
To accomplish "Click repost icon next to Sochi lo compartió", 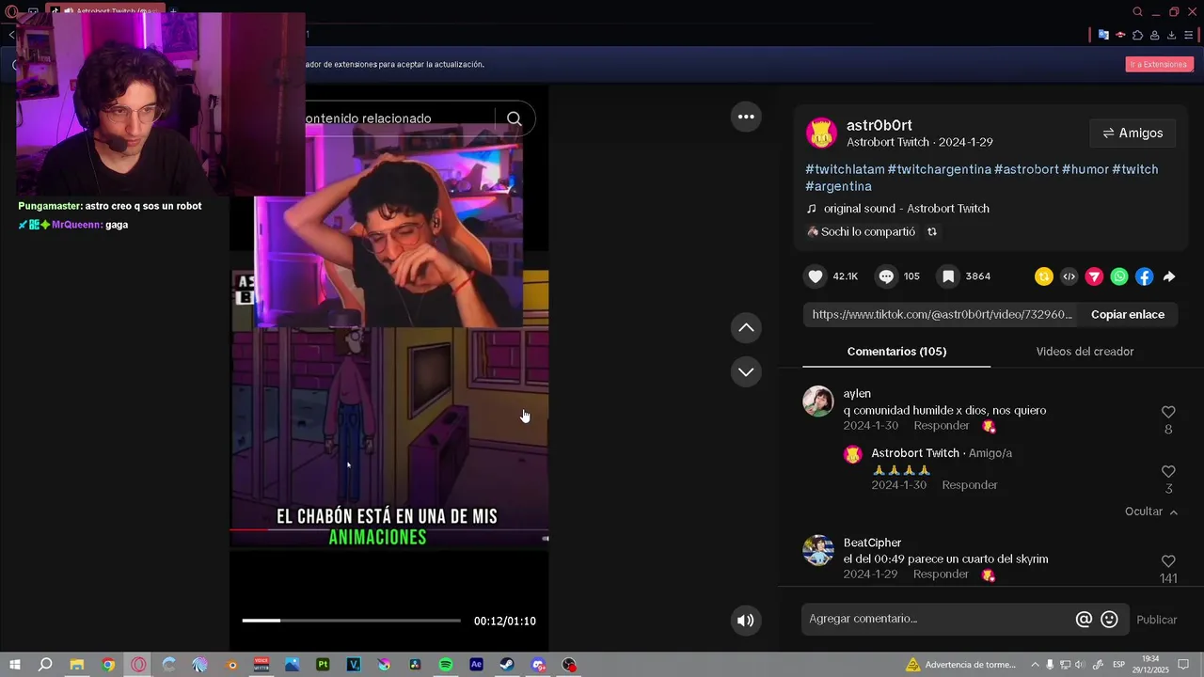I will coord(932,232).
